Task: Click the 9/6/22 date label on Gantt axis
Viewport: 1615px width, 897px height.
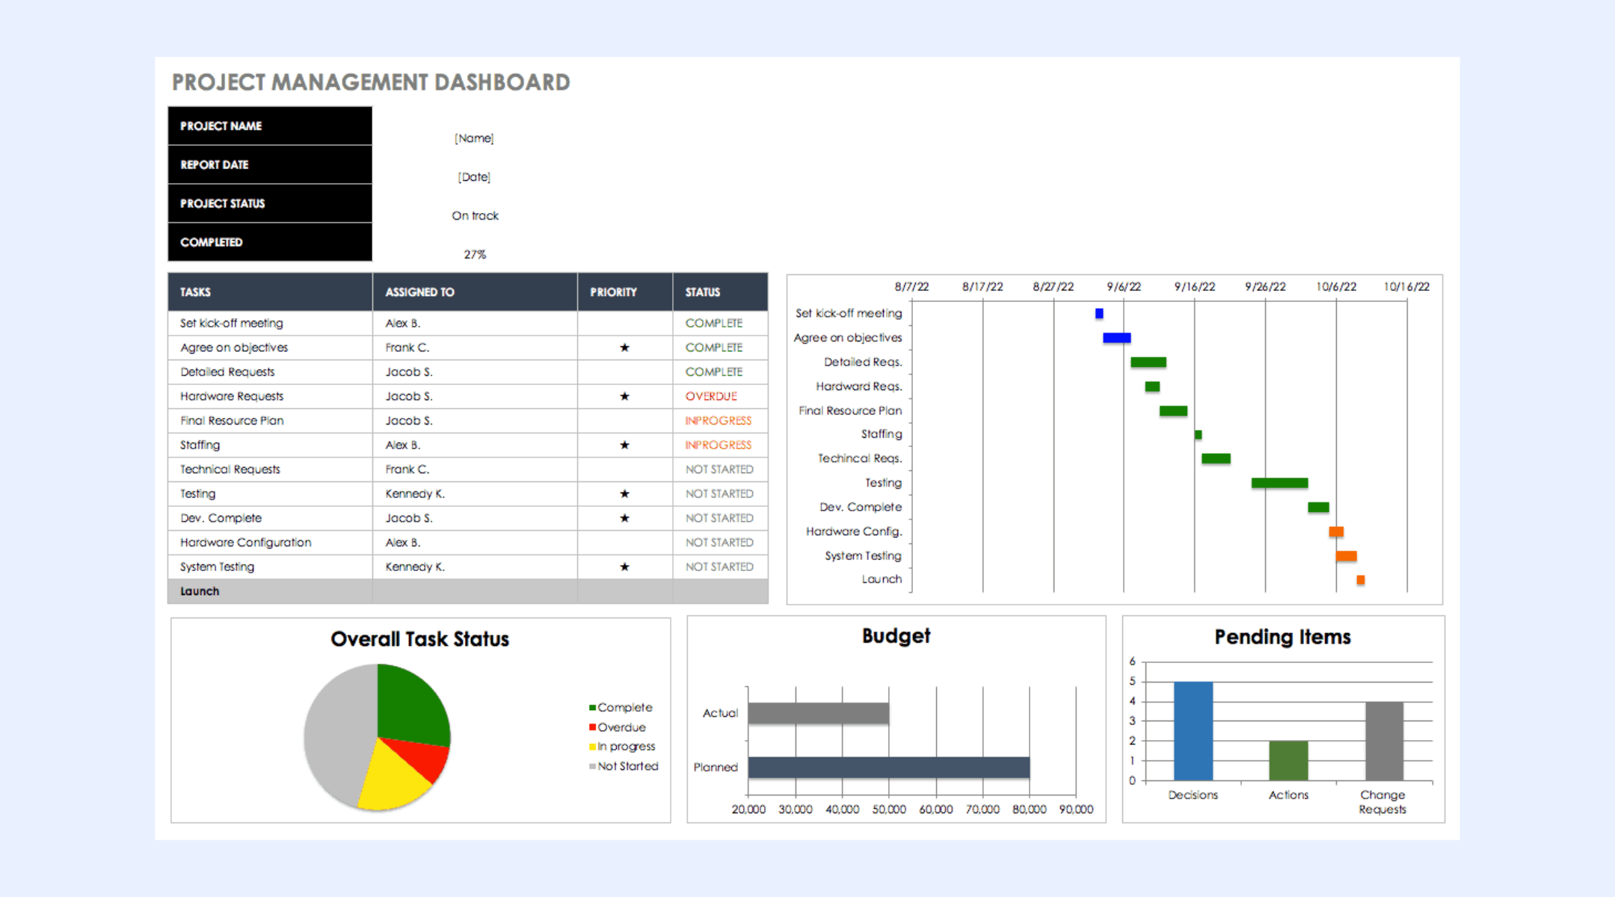Action: click(1124, 286)
